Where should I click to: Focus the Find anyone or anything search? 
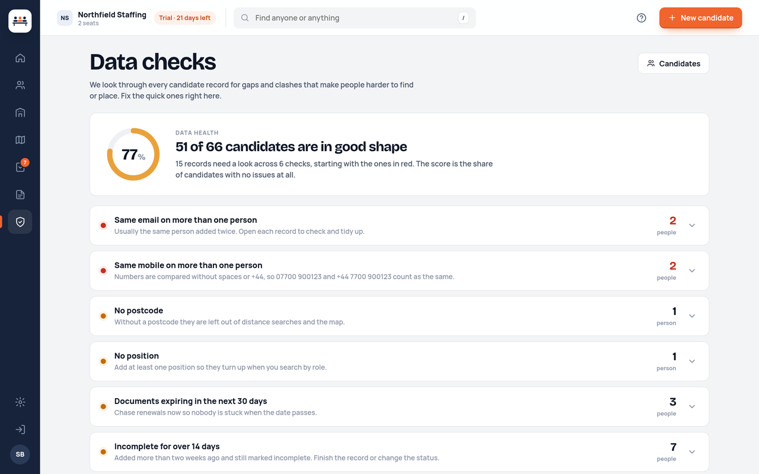355,18
